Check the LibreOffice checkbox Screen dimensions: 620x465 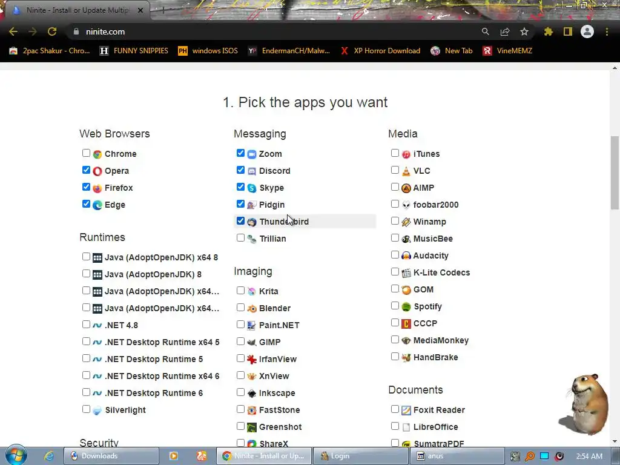[395, 426]
